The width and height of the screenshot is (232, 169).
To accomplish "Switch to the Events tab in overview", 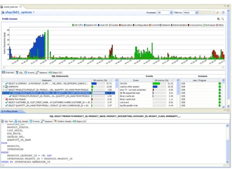I will [29, 73].
